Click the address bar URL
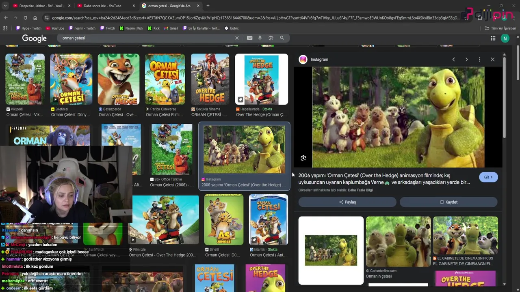 [256, 18]
